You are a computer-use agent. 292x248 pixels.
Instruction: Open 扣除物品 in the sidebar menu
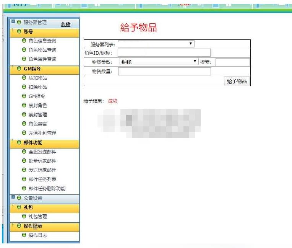37,87
